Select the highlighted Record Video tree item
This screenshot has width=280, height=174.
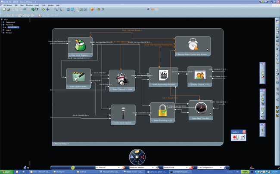13,27
